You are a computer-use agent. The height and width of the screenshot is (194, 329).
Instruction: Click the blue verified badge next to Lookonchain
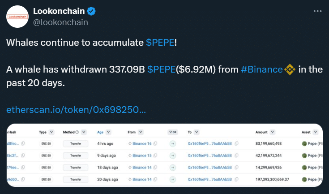coord(94,11)
